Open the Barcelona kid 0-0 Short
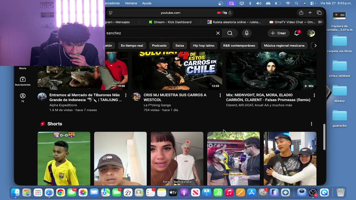 64,158
